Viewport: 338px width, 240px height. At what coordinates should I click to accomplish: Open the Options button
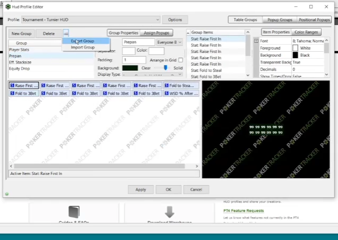(x=175, y=20)
